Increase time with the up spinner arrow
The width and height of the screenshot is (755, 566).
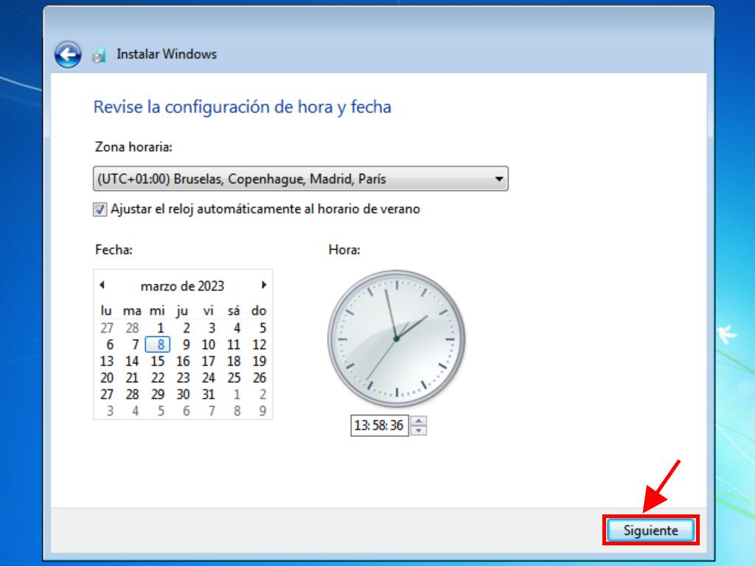419,422
